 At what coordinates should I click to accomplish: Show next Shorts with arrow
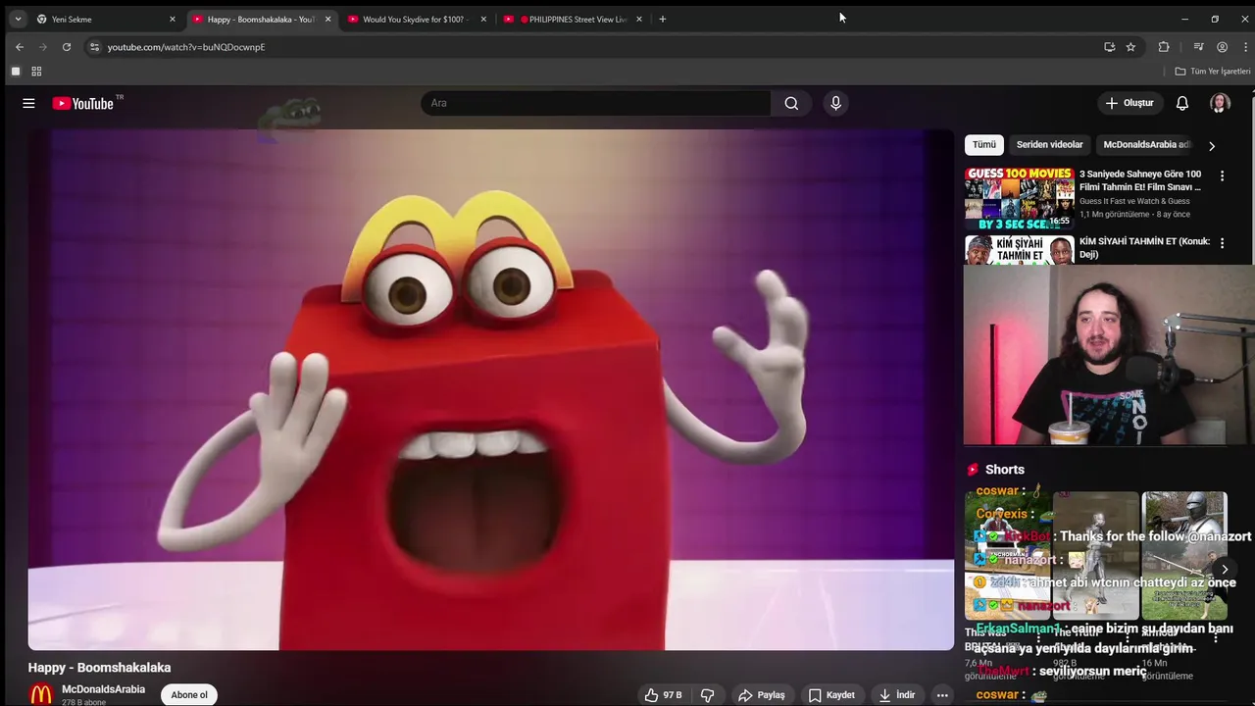1225,569
